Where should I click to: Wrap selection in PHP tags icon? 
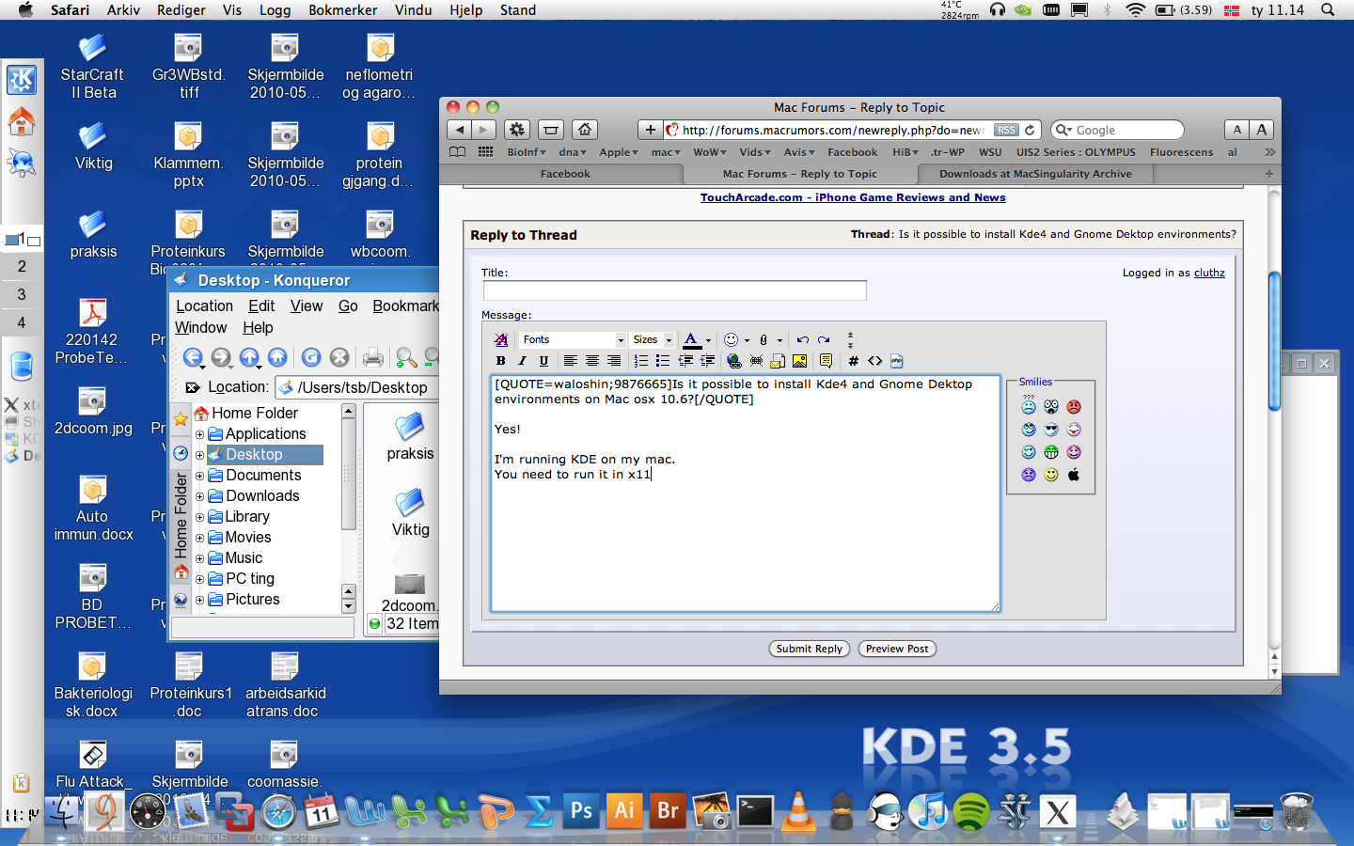pyautogui.click(x=896, y=361)
